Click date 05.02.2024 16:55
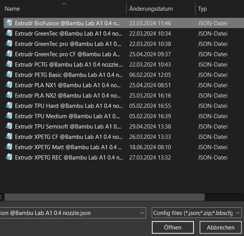This screenshot has height=236, width=244. tap(150, 106)
